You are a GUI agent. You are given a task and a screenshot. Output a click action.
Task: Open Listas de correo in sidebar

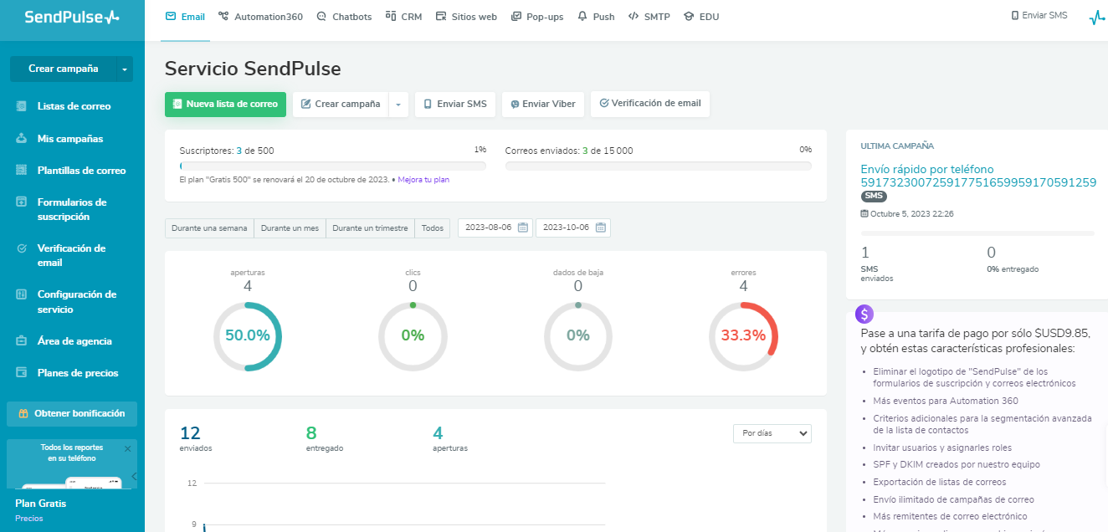(74, 106)
